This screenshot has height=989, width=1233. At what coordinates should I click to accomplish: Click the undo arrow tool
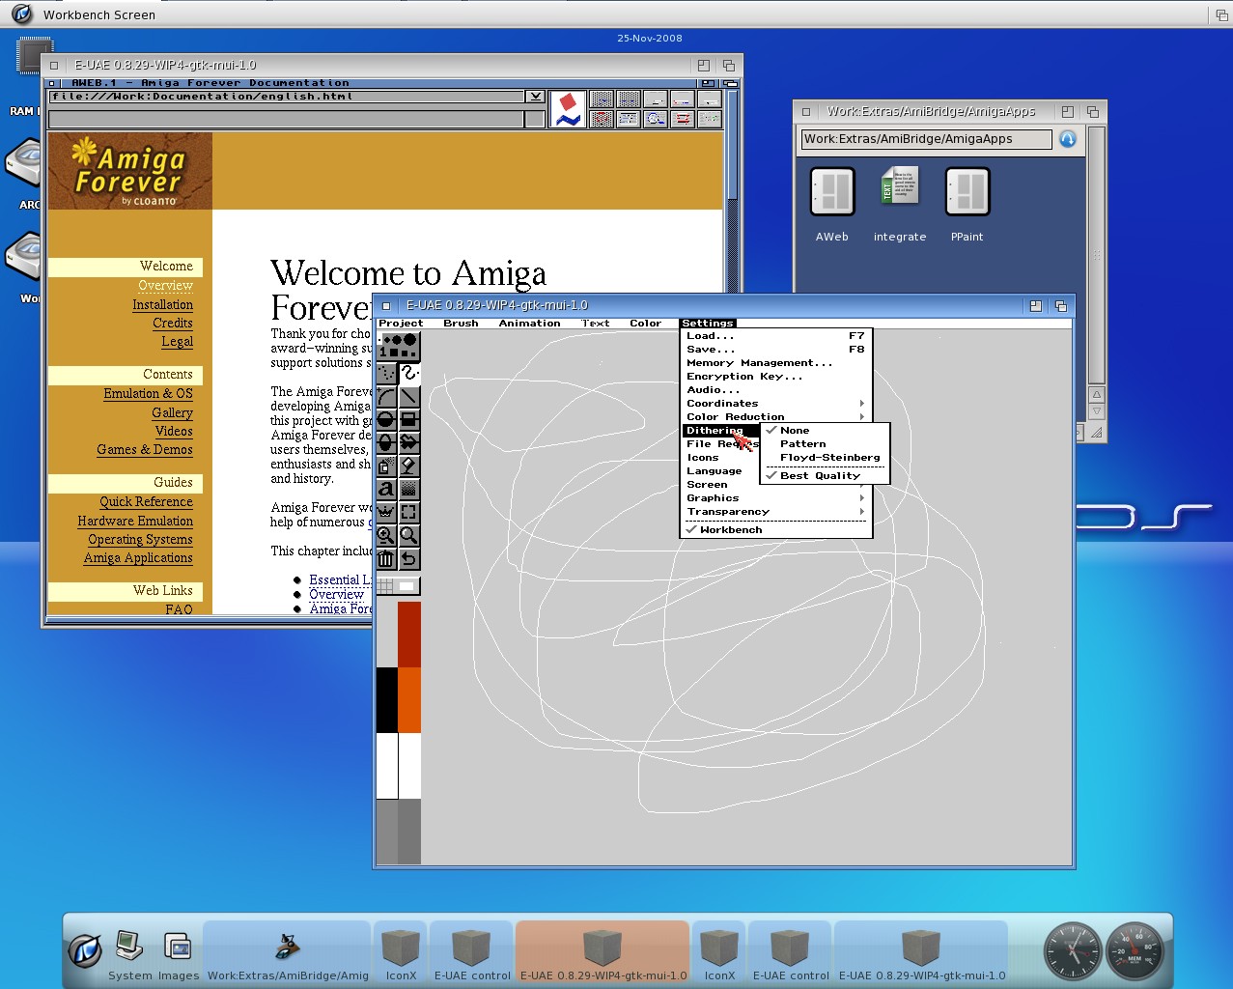[409, 558]
